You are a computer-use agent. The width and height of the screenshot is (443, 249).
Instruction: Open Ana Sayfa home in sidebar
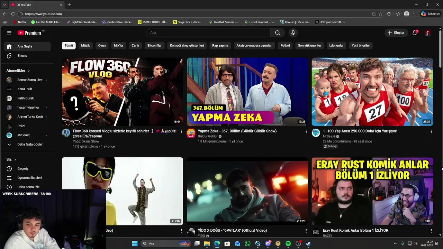27,46
